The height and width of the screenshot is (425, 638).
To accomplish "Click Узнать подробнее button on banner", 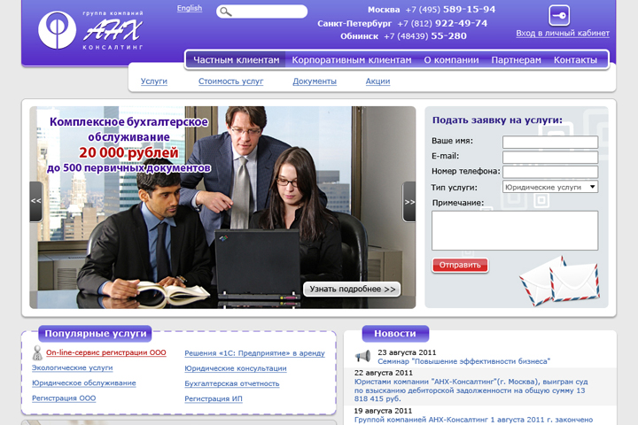I will (x=352, y=290).
